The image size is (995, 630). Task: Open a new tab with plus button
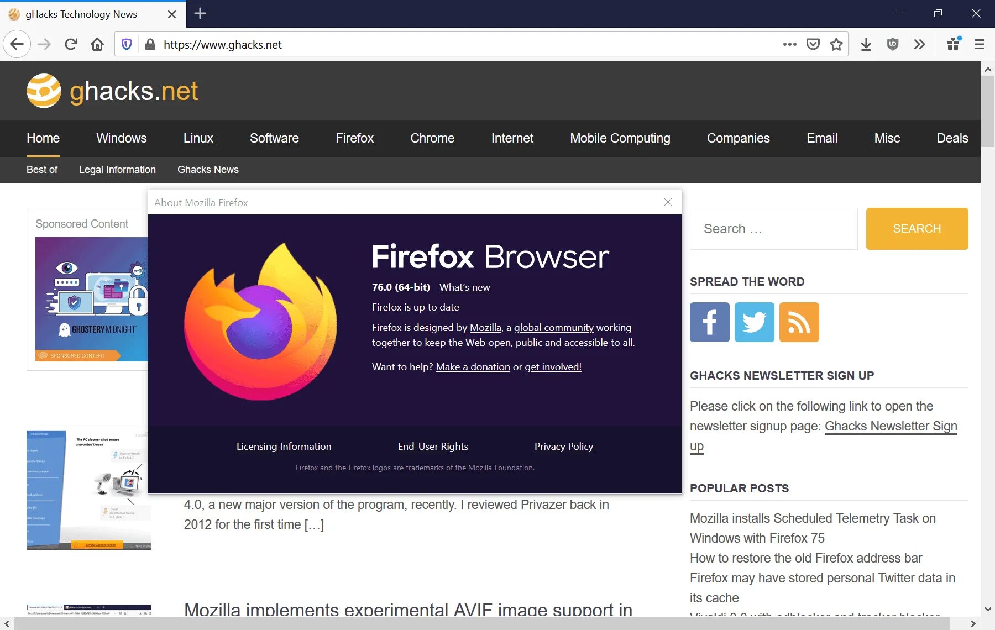point(200,14)
